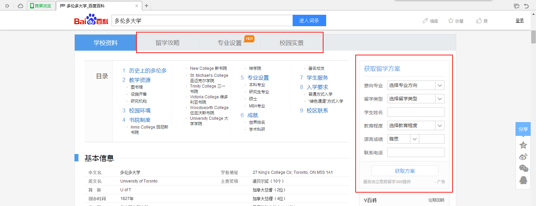This screenshot has width=536, height=206.
Task: Click the 往期回顾 link
Action: 436,200
